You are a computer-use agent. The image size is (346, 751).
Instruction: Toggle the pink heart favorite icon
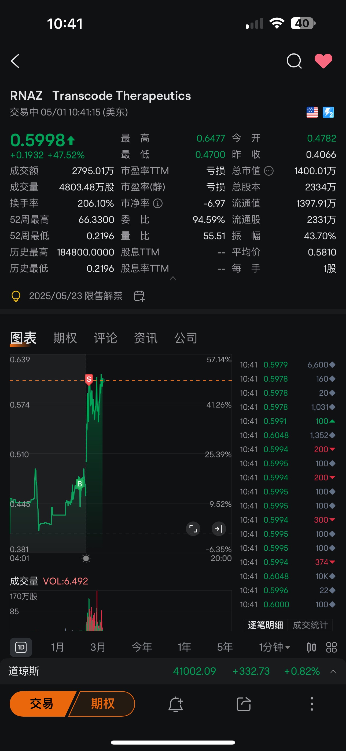pyautogui.click(x=323, y=61)
